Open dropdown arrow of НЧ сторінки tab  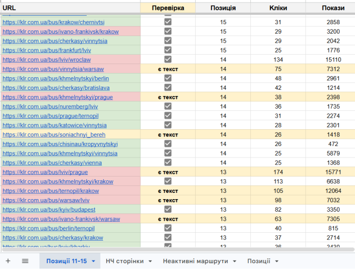(150, 261)
